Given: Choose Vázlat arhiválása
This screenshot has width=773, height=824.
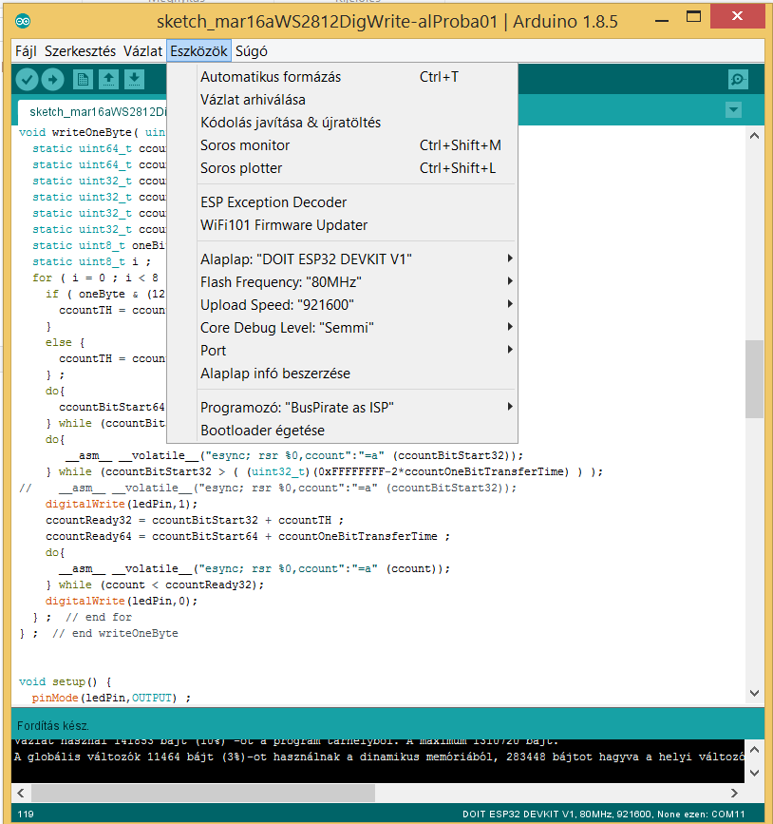Looking at the screenshot, I should 342,100.
